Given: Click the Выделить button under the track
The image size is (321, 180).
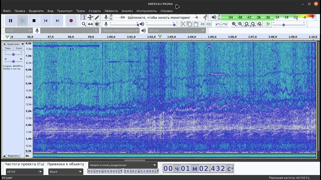Looking at the screenshot, I should coord(14,156).
